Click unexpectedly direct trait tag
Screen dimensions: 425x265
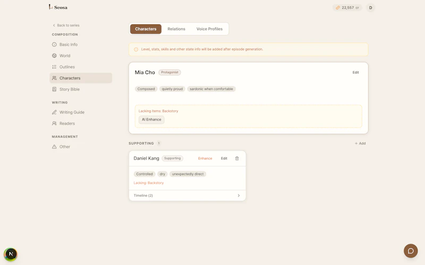[x=188, y=174]
